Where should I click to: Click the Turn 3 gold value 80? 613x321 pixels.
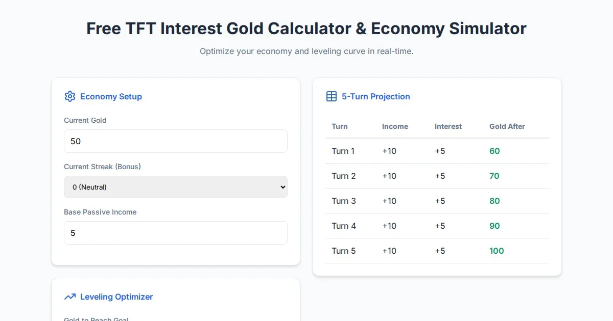494,201
